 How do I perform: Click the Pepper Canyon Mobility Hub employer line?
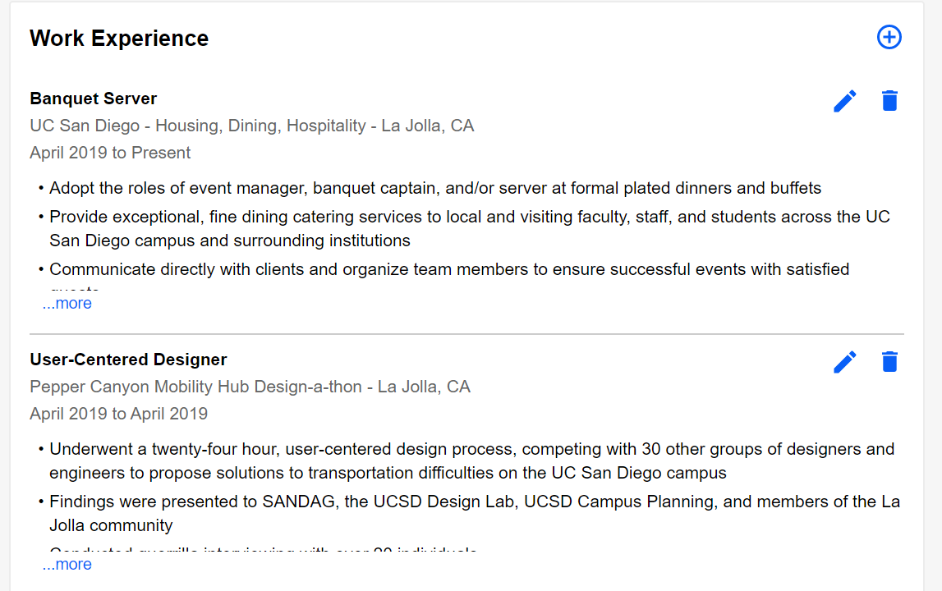[250, 387]
